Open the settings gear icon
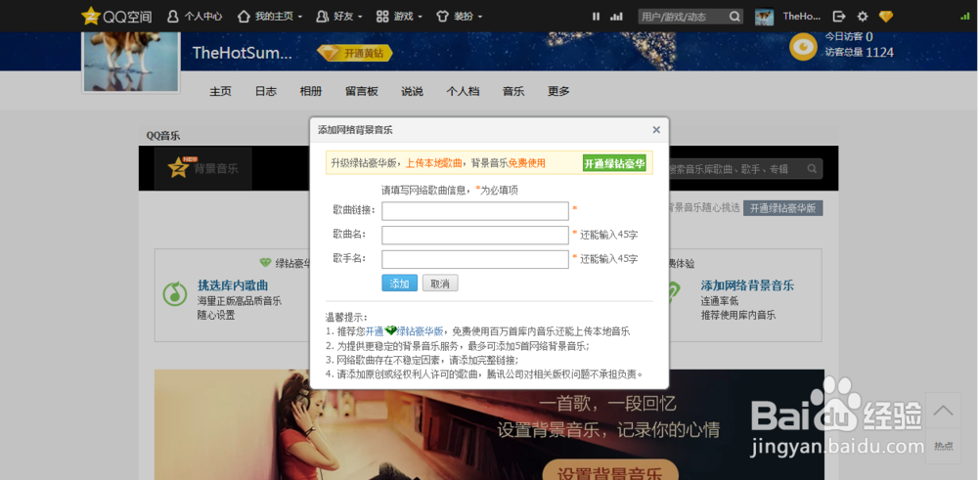The height and width of the screenshot is (480, 978). coord(863,17)
